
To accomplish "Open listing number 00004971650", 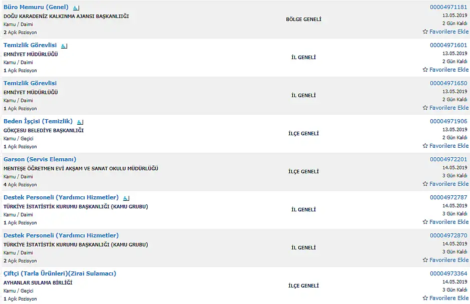I will (448, 83).
